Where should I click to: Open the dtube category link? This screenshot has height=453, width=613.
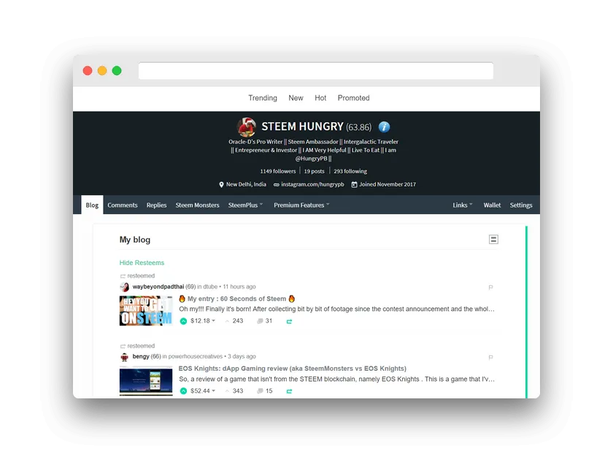pyautogui.click(x=210, y=286)
